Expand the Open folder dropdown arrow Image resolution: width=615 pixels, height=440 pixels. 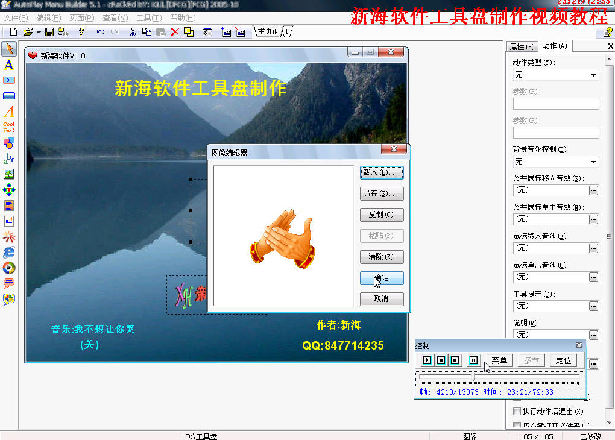39,32
